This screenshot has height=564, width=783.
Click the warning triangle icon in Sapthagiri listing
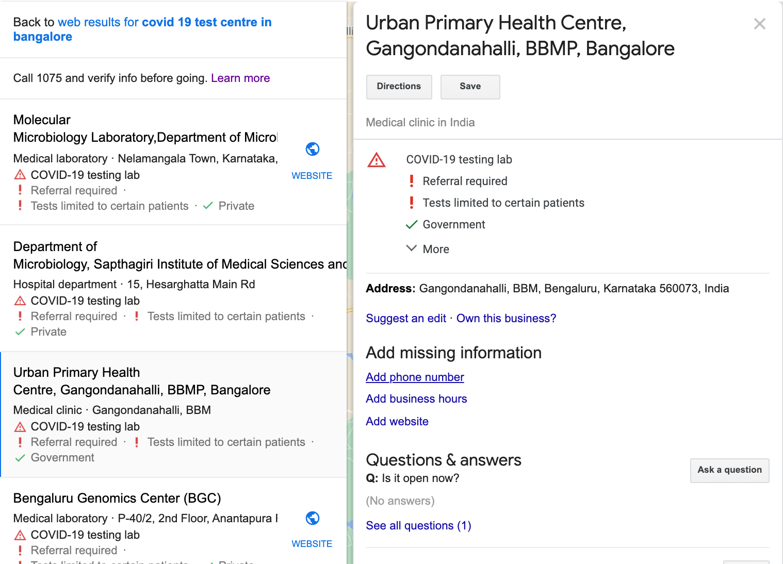pos(20,301)
